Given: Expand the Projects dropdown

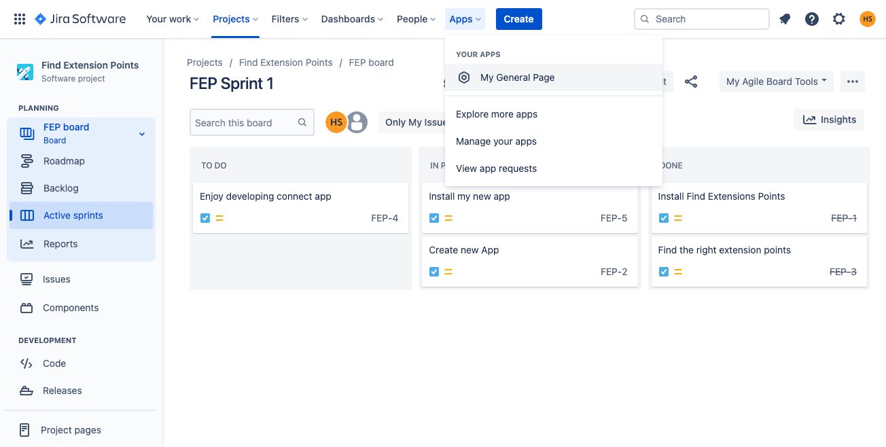Looking at the screenshot, I should point(235,19).
